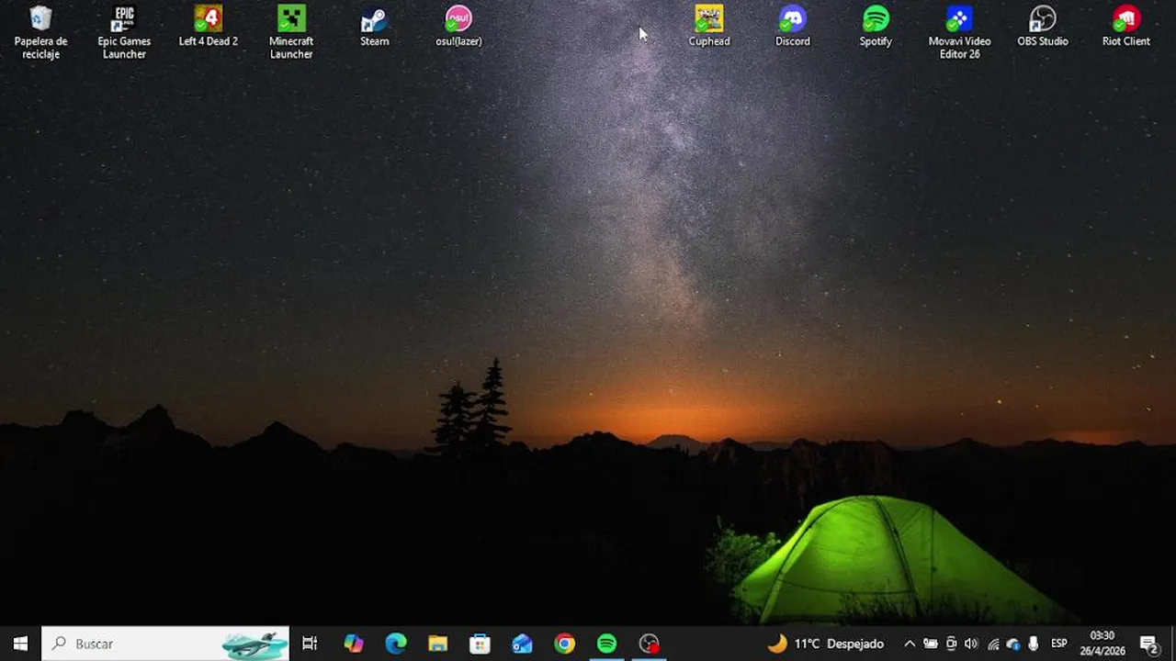Open Microsoft Store from the taskbar
Screen dimensions: 1176x661
click(481, 644)
